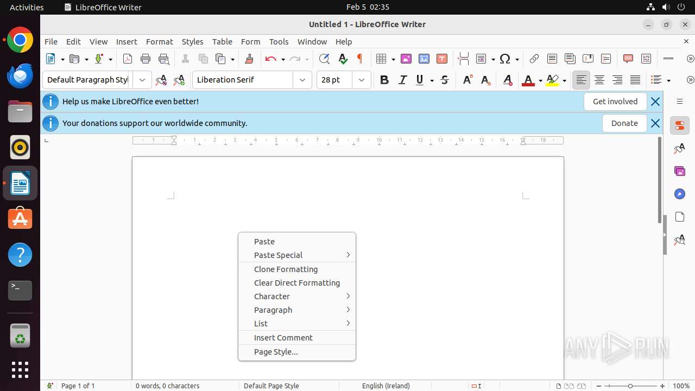Toggle Unordered List bullets
The height and width of the screenshot is (391, 695).
pos(656,80)
